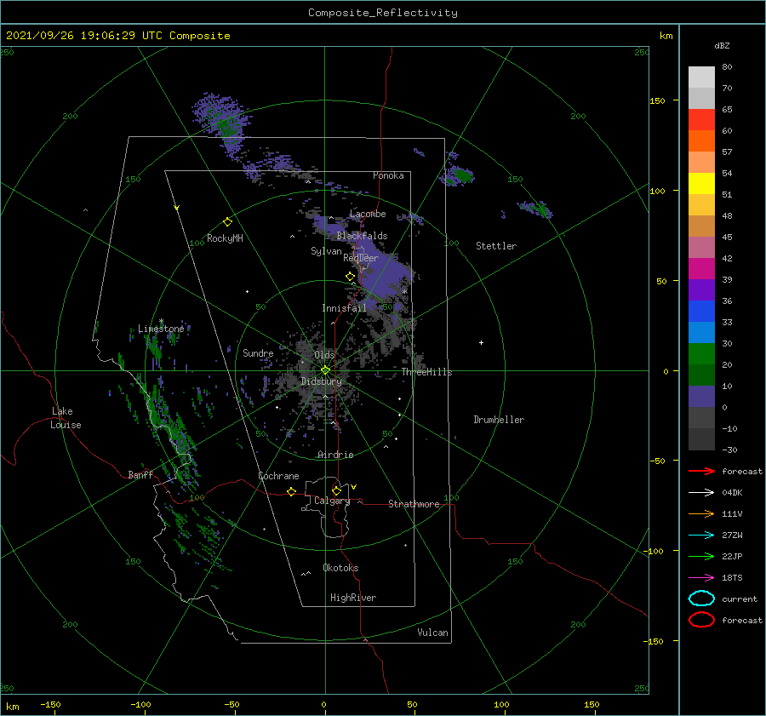The height and width of the screenshot is (716, 766).
Task: Click the Blackfalds town label
Action: pyautogui.click(x=362, y=236)
